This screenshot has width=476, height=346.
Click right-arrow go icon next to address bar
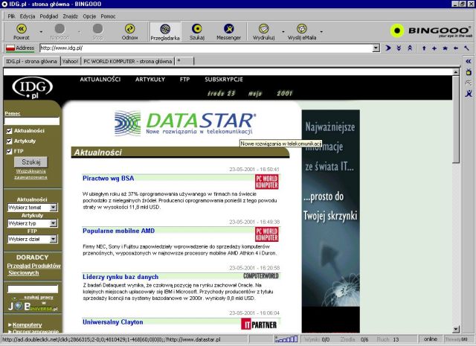point(388,48)
